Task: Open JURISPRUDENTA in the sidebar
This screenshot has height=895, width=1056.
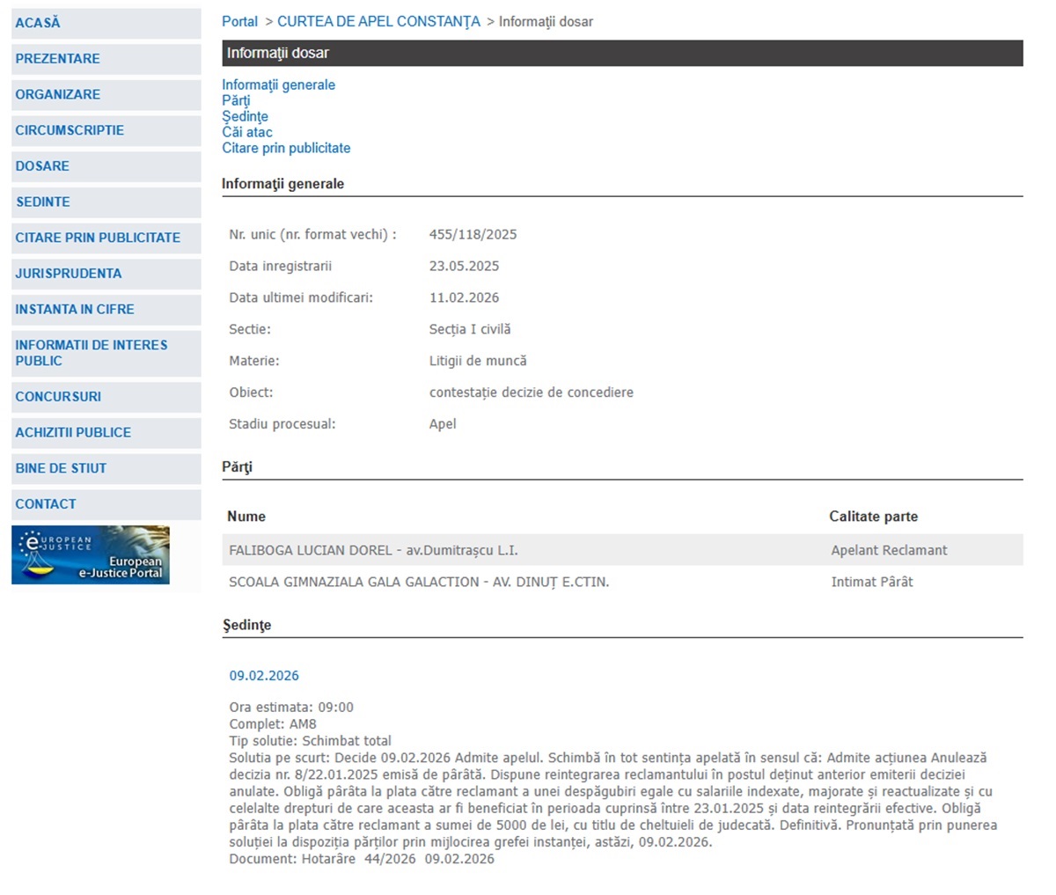Action: (106, 274)
